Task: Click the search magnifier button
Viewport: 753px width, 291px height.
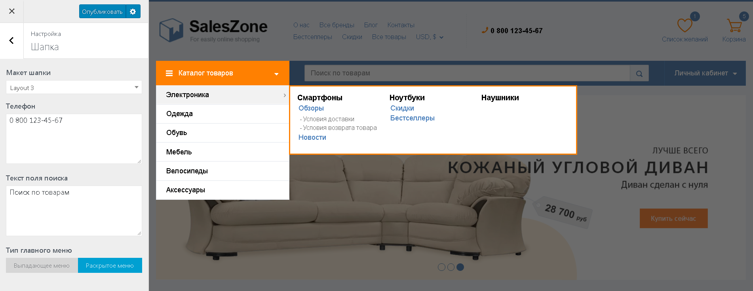Action: (x=639, y=73)
